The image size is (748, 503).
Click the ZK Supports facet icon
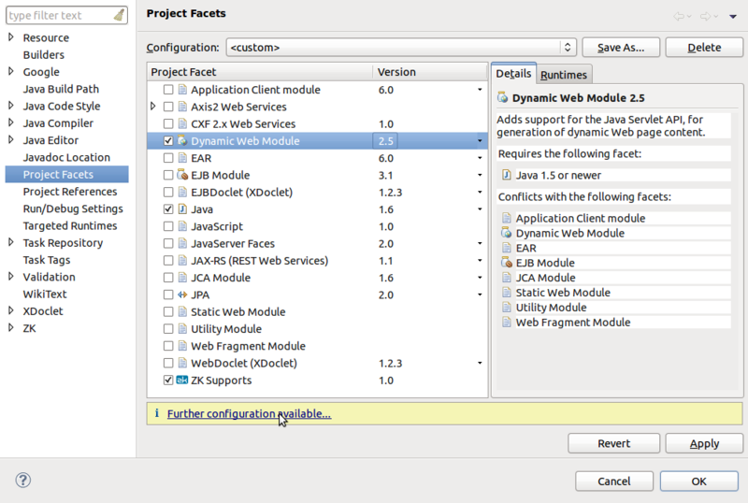click(x=182, y=380)
